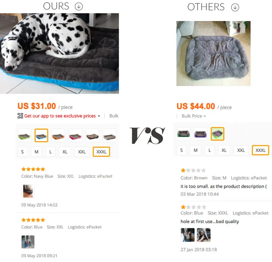Choose the purple bed swatch under OTHERS

201,134
